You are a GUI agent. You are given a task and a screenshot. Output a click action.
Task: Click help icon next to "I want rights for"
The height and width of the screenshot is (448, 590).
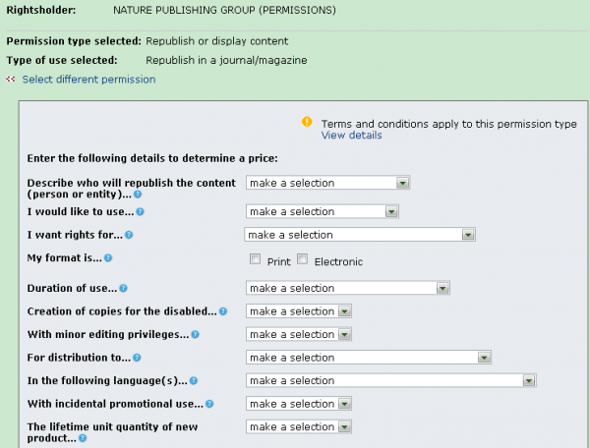129,235
